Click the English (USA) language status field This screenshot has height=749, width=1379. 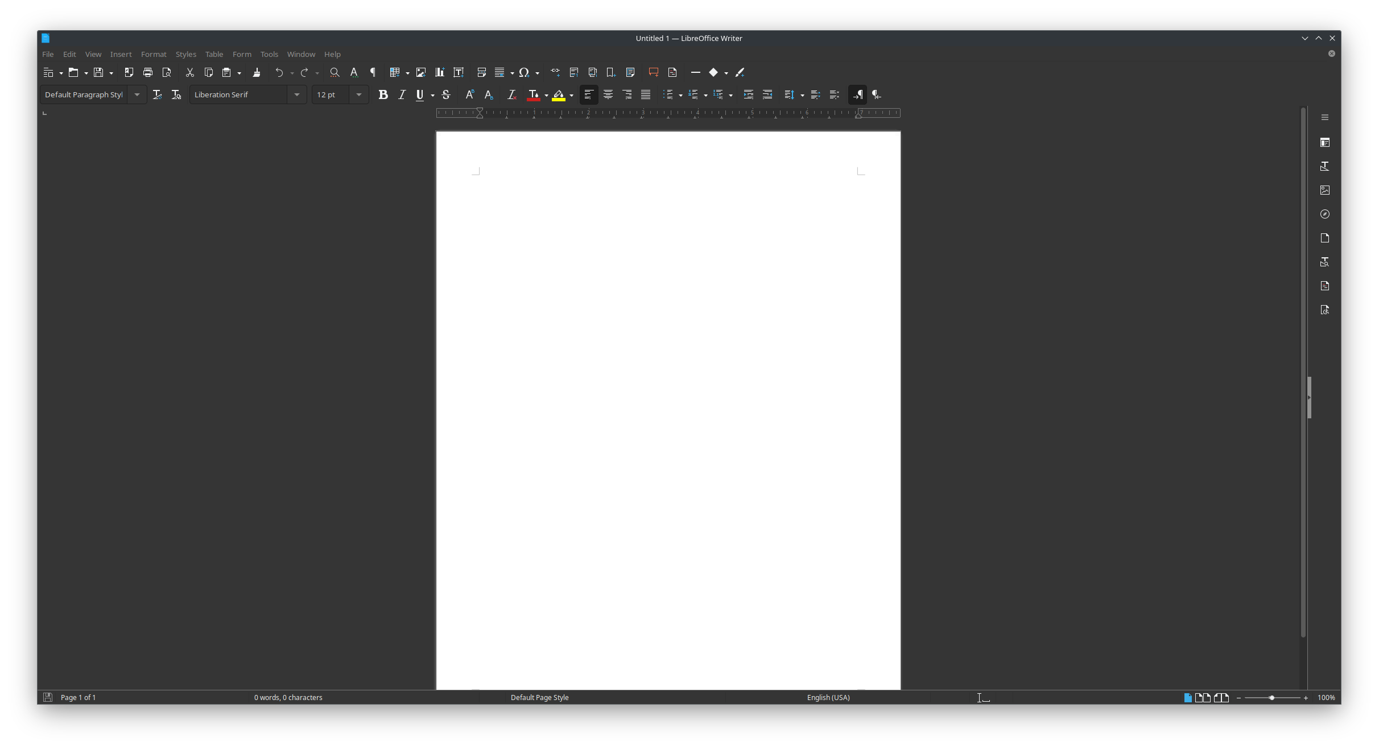[x=828, y=697]
